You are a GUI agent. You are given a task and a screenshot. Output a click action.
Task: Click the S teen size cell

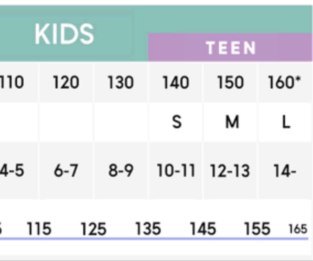(x=176, y=122)
